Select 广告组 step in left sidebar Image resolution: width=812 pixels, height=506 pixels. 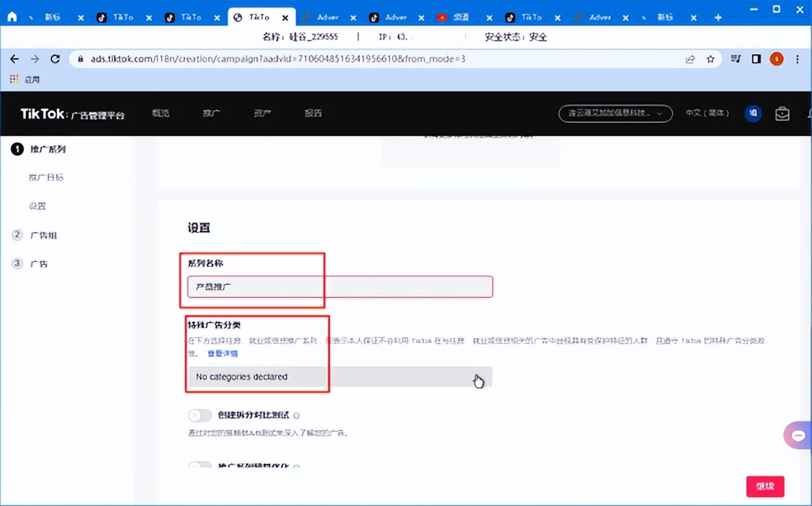44,235
